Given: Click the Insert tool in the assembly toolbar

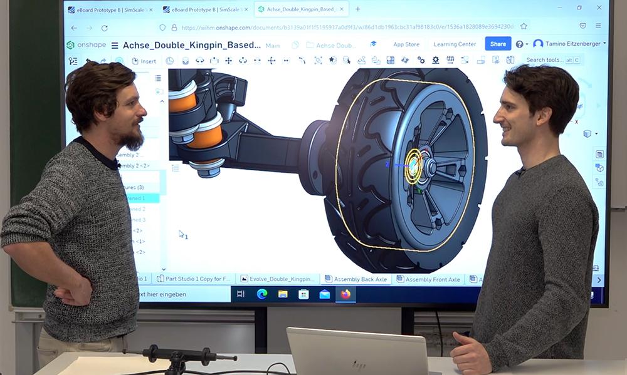Looking at the screenshot, I should [x=145, y=61].
